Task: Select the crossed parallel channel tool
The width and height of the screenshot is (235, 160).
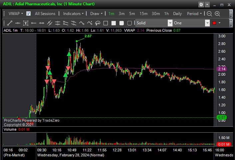Action: (50, 23)
